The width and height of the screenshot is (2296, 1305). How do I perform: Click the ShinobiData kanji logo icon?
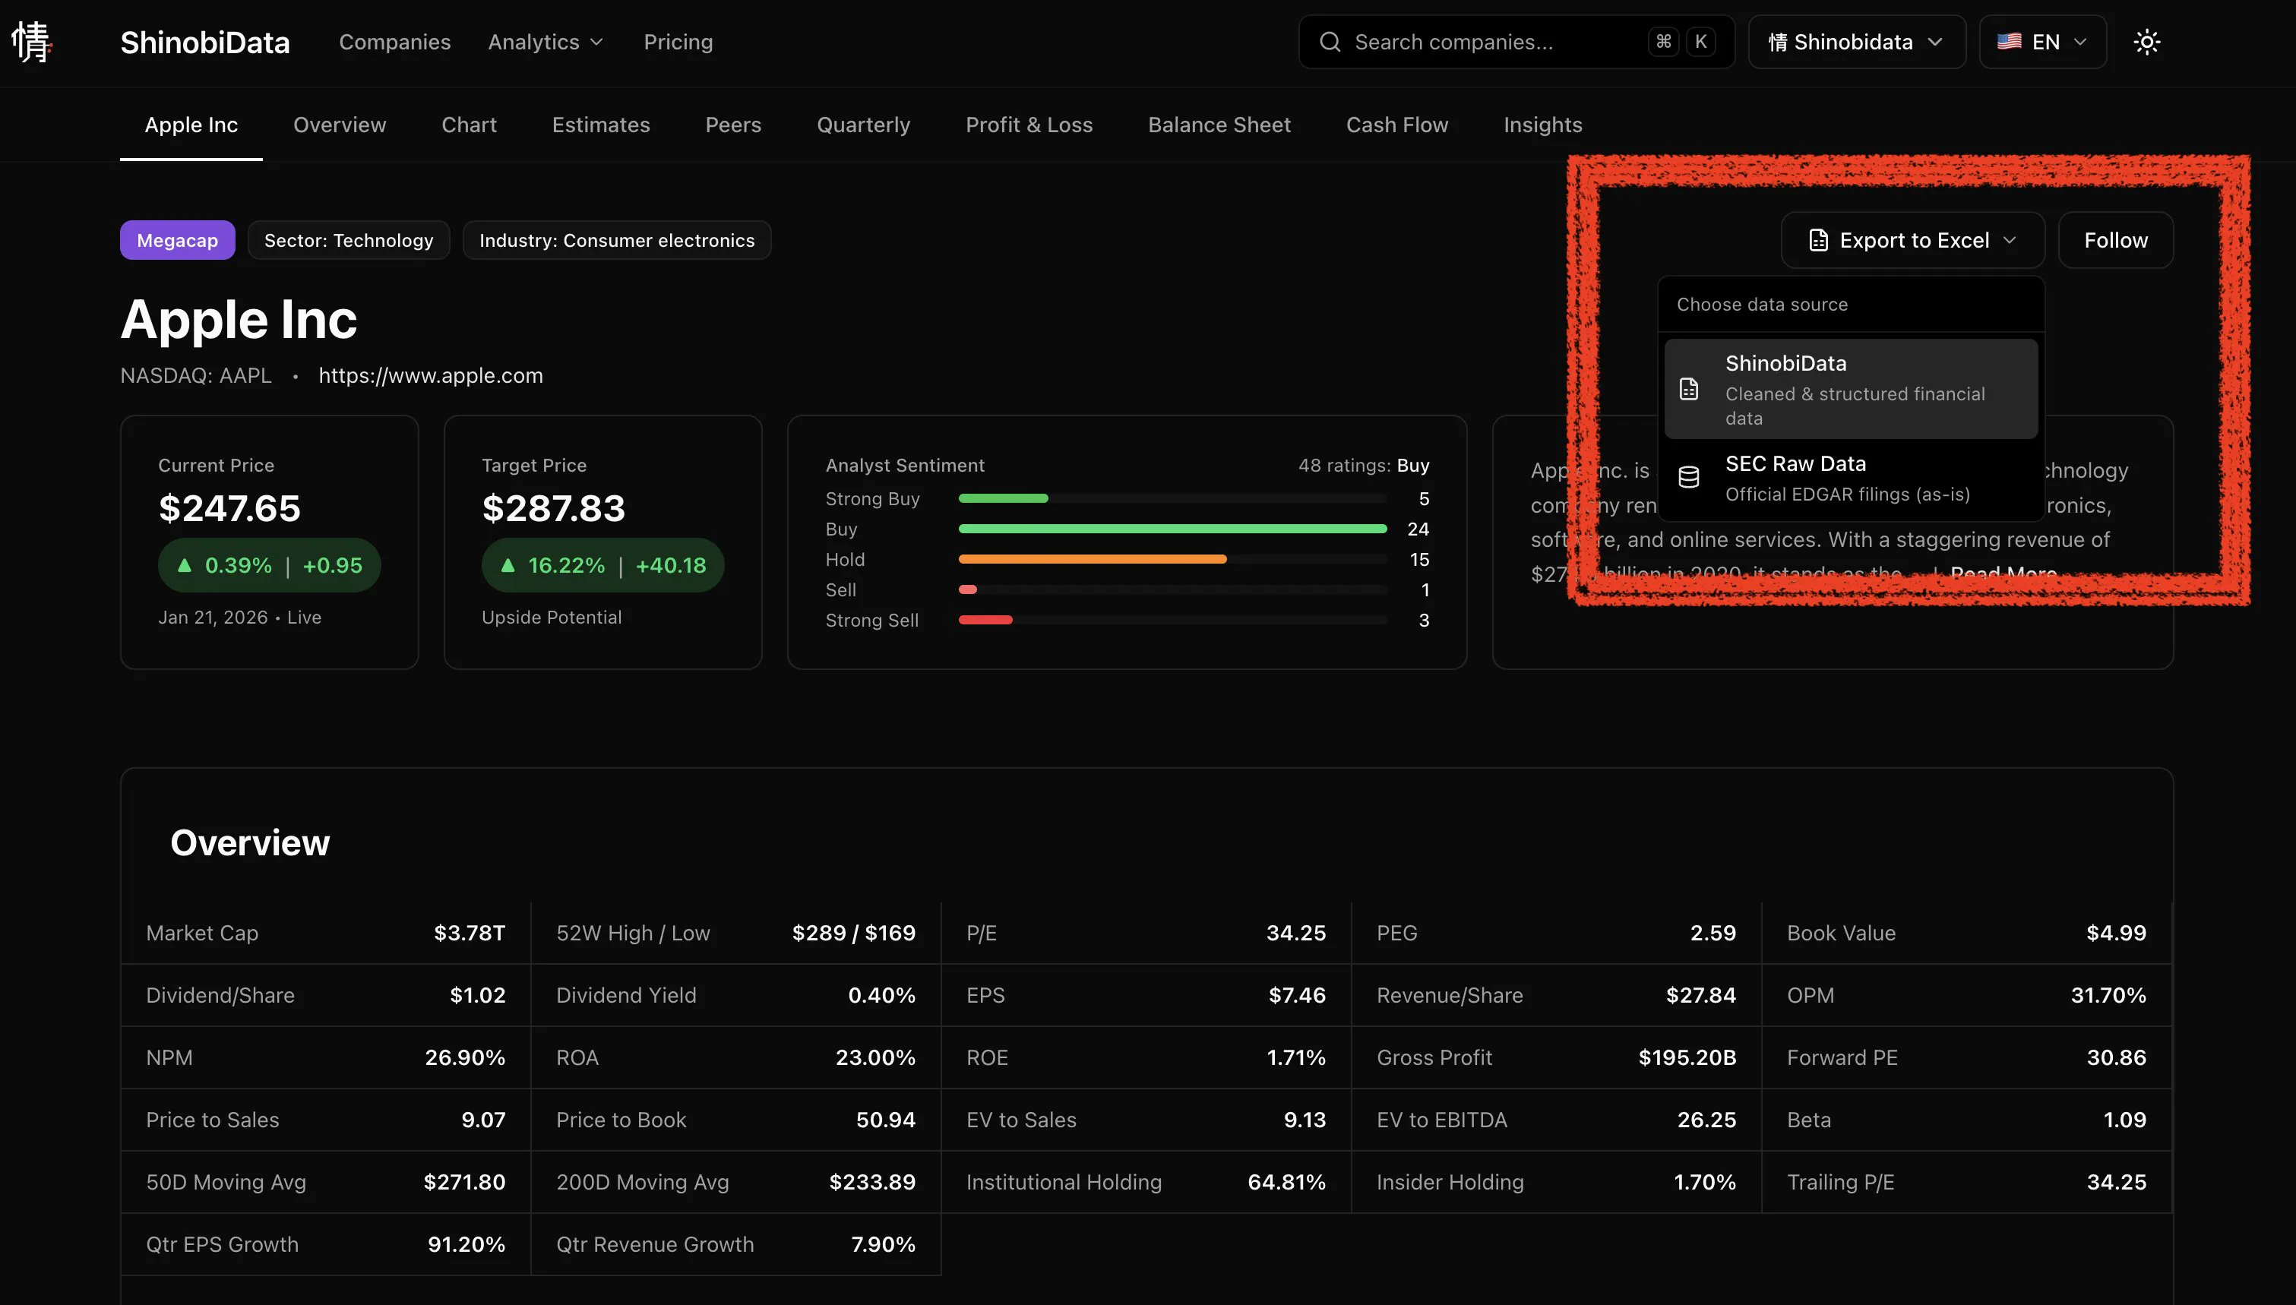[31, 42]
